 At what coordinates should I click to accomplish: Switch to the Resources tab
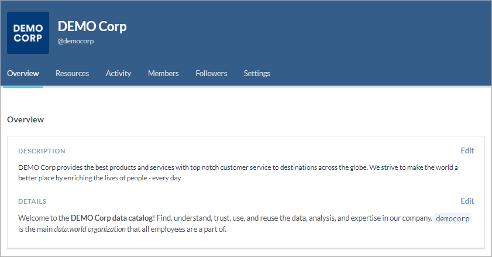[x=72, y=73]
